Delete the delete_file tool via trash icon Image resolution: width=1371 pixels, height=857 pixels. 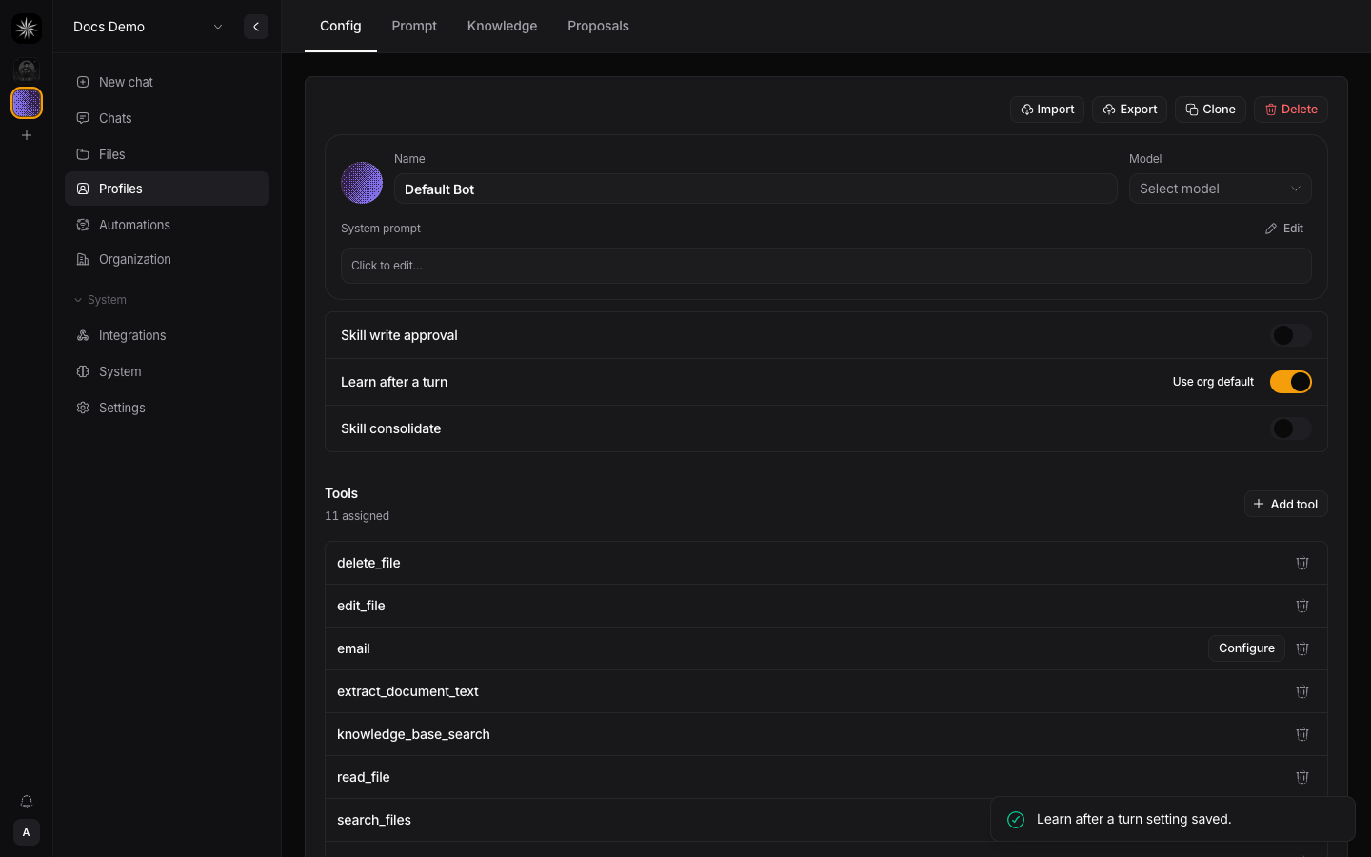point(1302,563)
